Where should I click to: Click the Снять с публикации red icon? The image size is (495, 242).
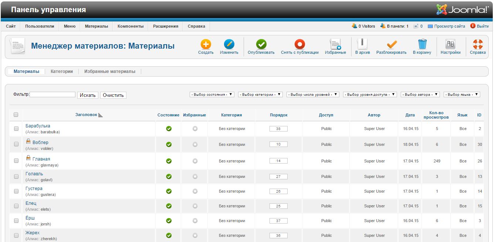click(299, 45)
